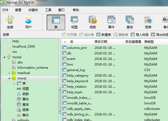The height and width of the screenshot is (121, 168).
Task: Open the 连接 (Connection) toolbar icon
Action: 10,22
